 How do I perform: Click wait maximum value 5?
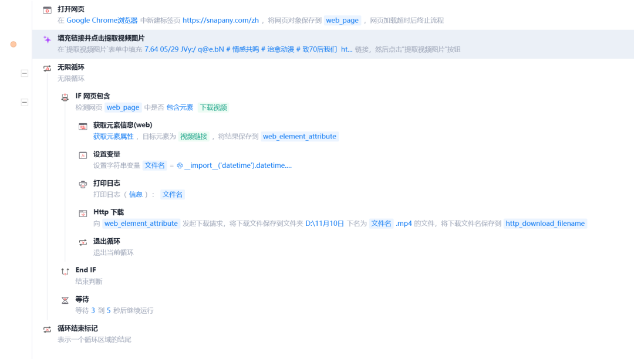109,310
